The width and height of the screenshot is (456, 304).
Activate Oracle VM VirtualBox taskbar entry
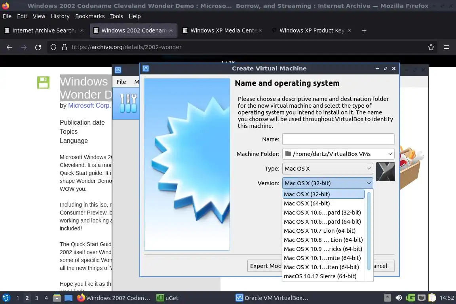pos(272,298)
